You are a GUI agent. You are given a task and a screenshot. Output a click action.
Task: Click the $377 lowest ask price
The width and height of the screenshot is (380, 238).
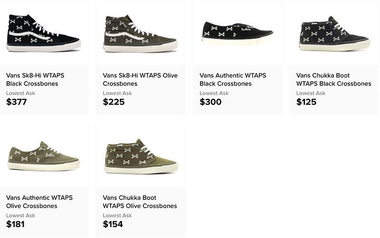point(17,102)
